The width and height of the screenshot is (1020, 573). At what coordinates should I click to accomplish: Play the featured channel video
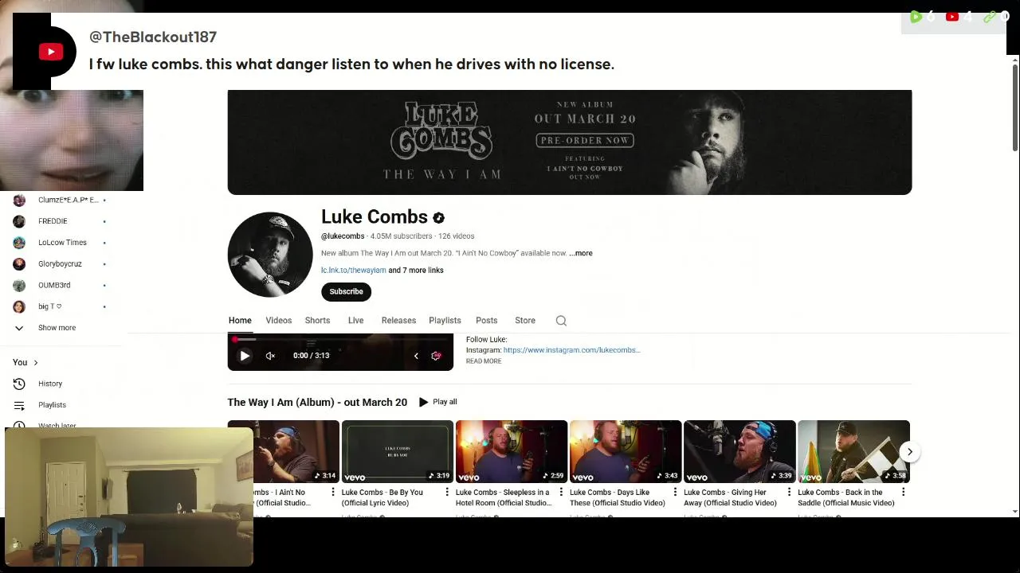(245, 356)
